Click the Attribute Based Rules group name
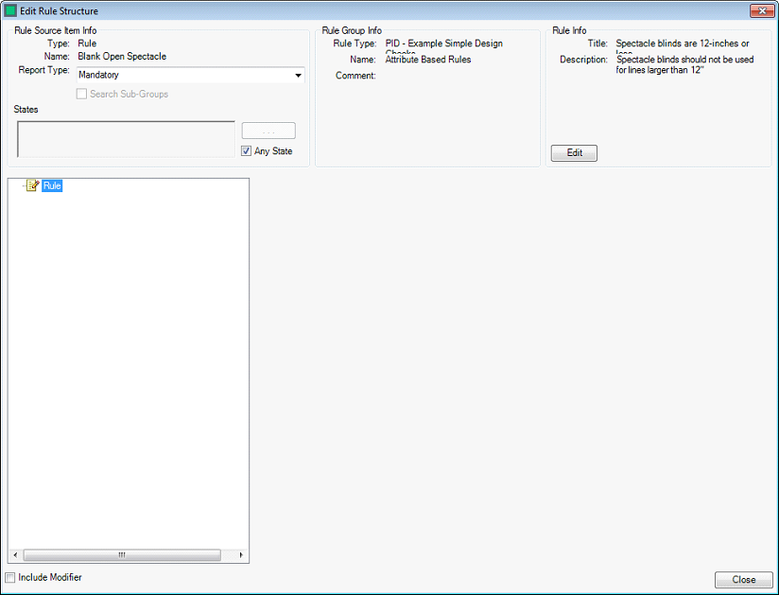This screenshot has height=595, width=779. (428, 60)
